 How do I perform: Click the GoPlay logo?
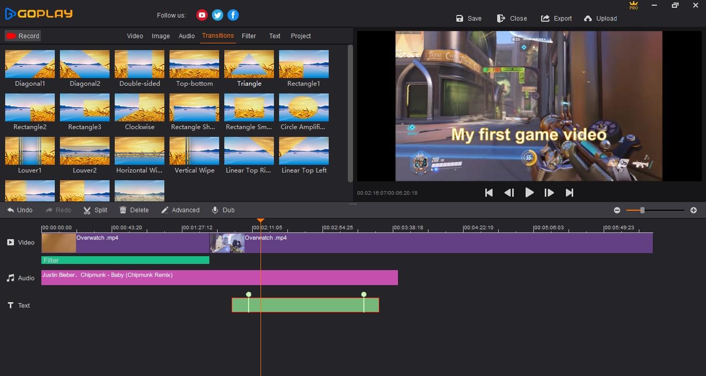coord(39,14)
